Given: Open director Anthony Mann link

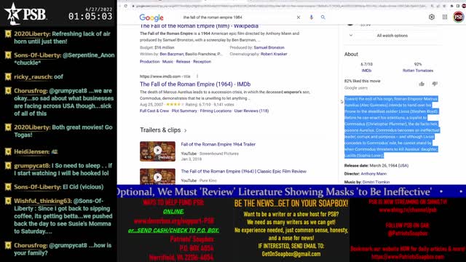Looking at the screenshot, I should click(x=374, y=174).
